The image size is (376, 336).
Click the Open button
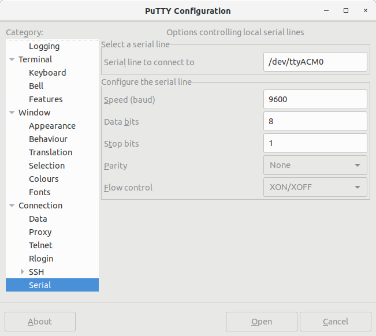coord(262,322)
